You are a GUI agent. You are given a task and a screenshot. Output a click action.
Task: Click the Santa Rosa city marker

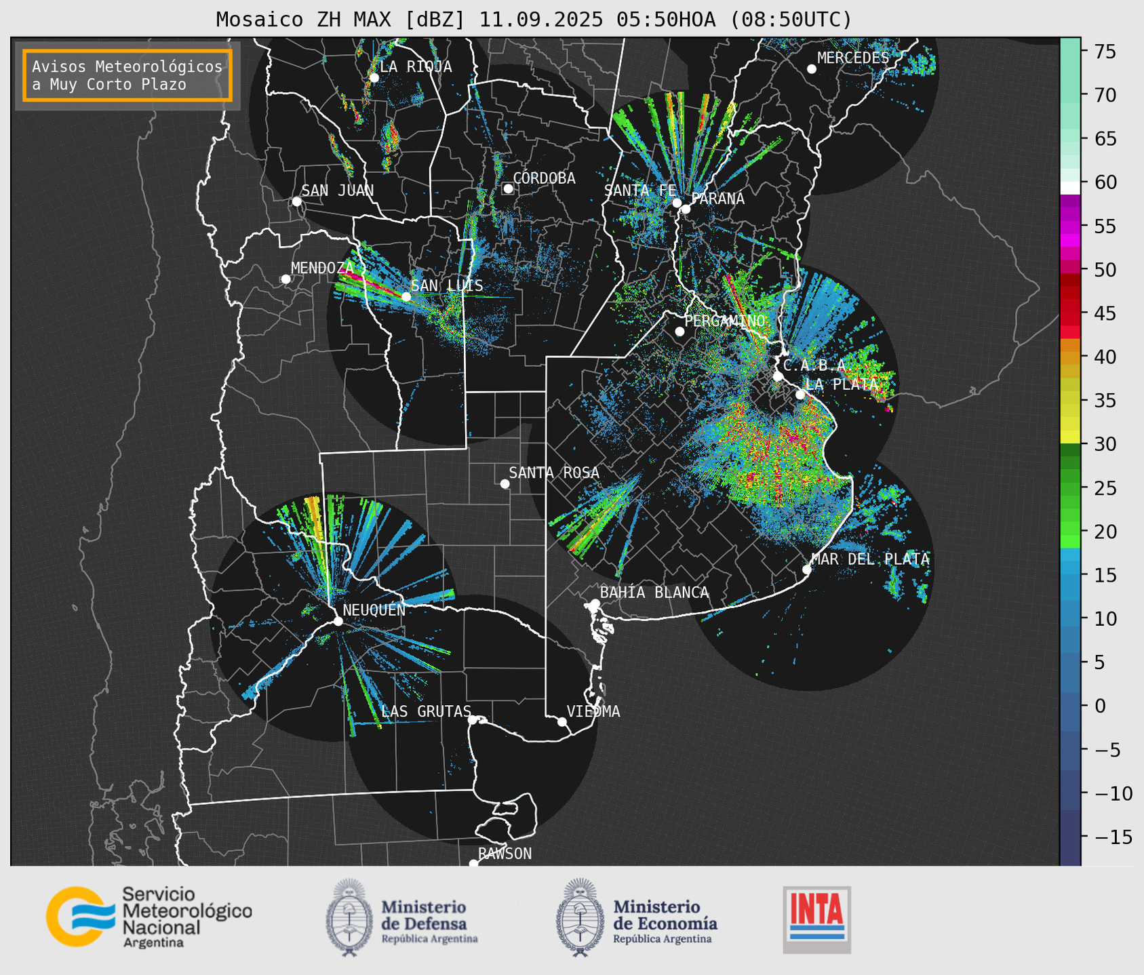tap(505, 483)
